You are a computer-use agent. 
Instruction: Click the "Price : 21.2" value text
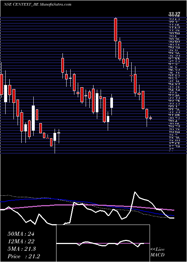point(24,256)
